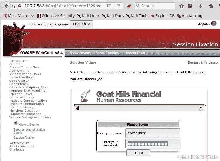Expand Access Control Flaws category
This screenshot has width=220, height=161.
tap(25, 67)
